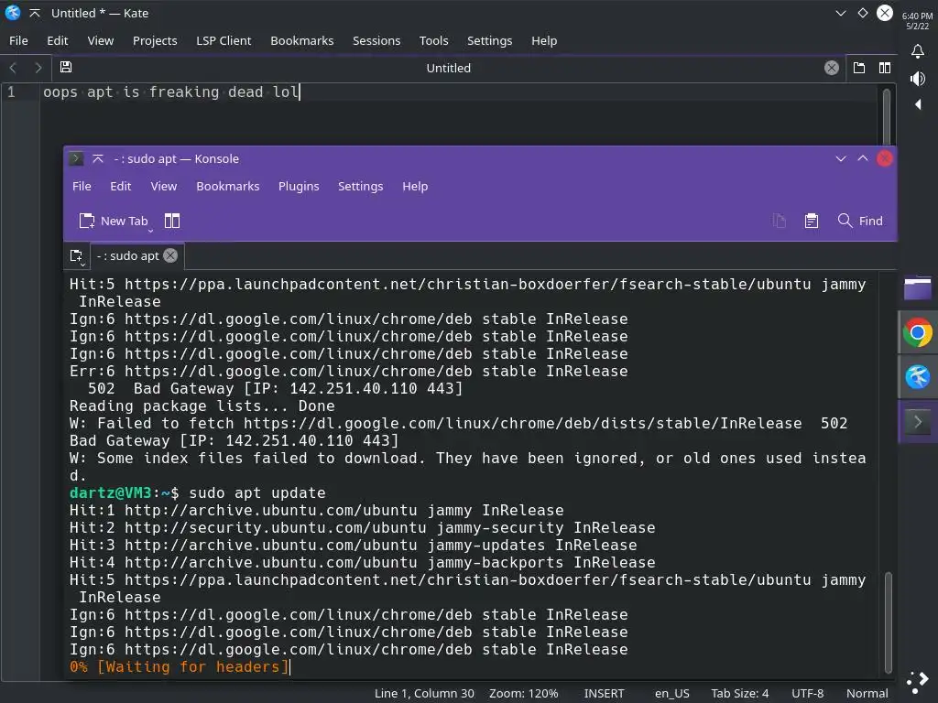This screenshot has width=938, height=703.
Task: Open the 'Tab Size: 4' selector
Action: point(739,693)
